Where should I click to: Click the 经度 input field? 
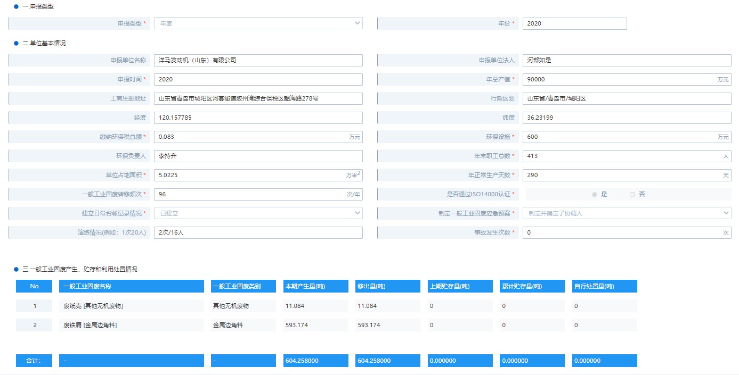(x=258, y=118)
